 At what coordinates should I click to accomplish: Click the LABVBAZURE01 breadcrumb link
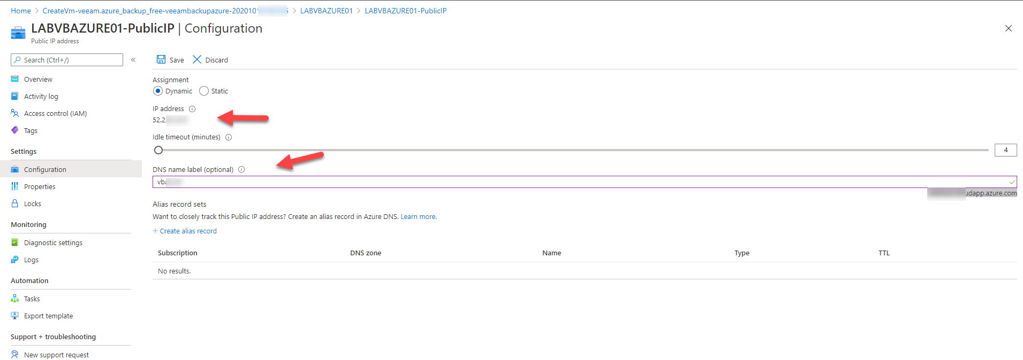click(x=327, y=11)
